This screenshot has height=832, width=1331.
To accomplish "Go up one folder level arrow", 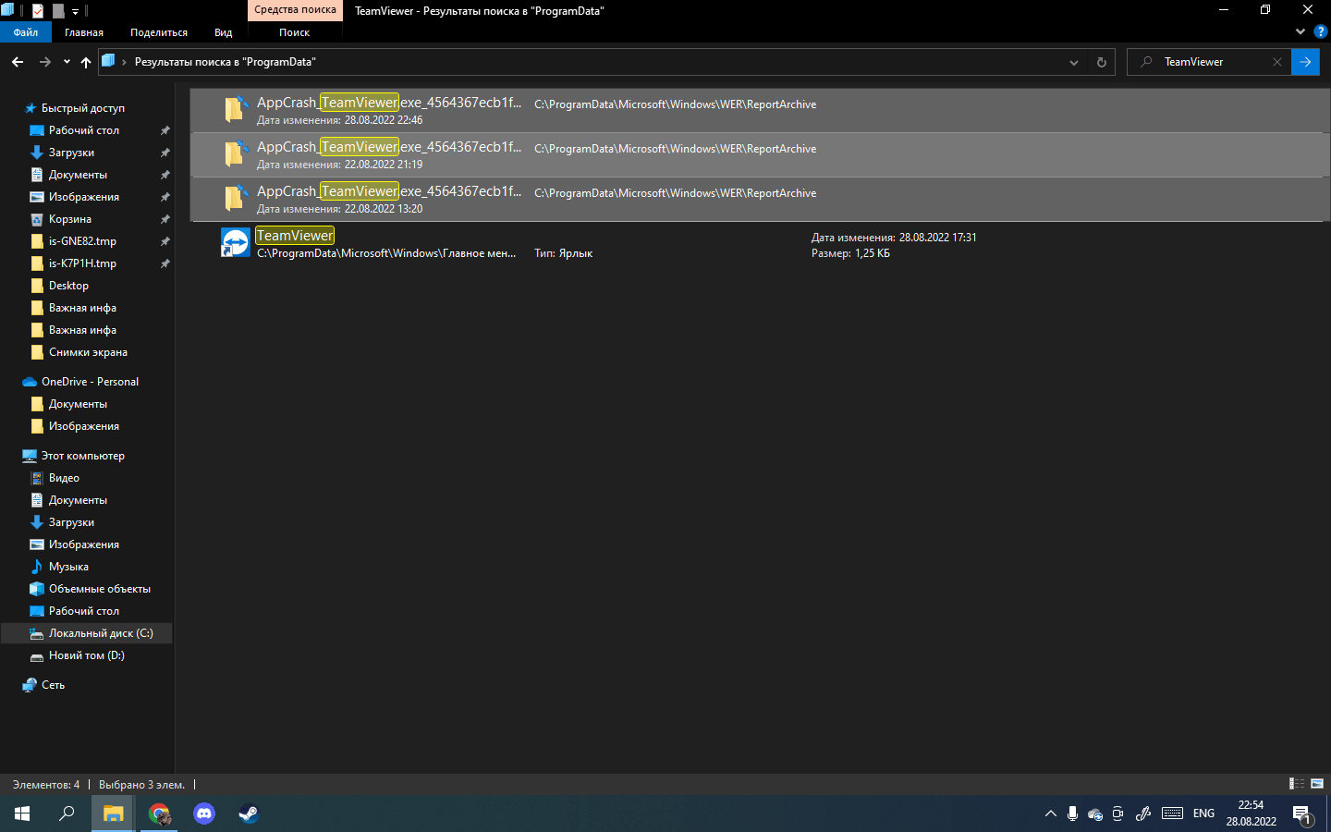I will coord(86,62).
